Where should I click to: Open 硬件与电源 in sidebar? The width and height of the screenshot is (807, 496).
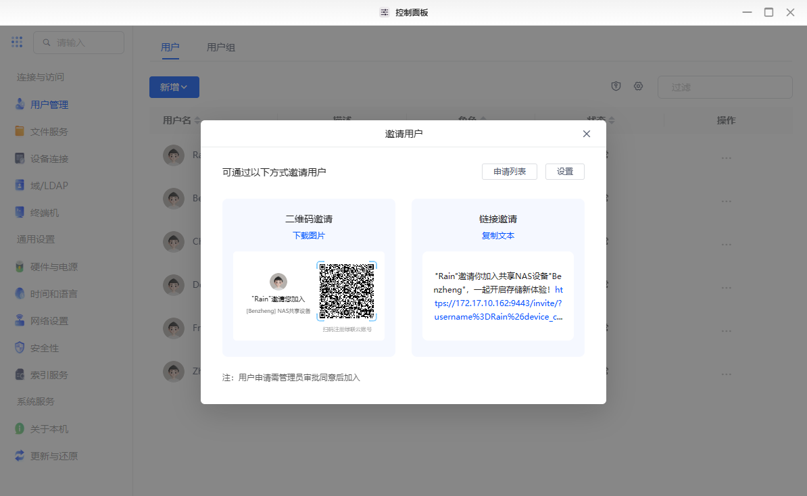click(x=47, y=266)
